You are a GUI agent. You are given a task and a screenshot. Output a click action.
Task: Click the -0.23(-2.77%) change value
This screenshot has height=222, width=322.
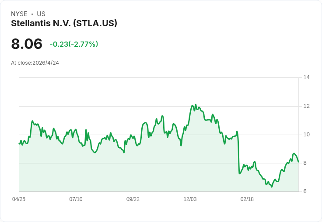74,44
